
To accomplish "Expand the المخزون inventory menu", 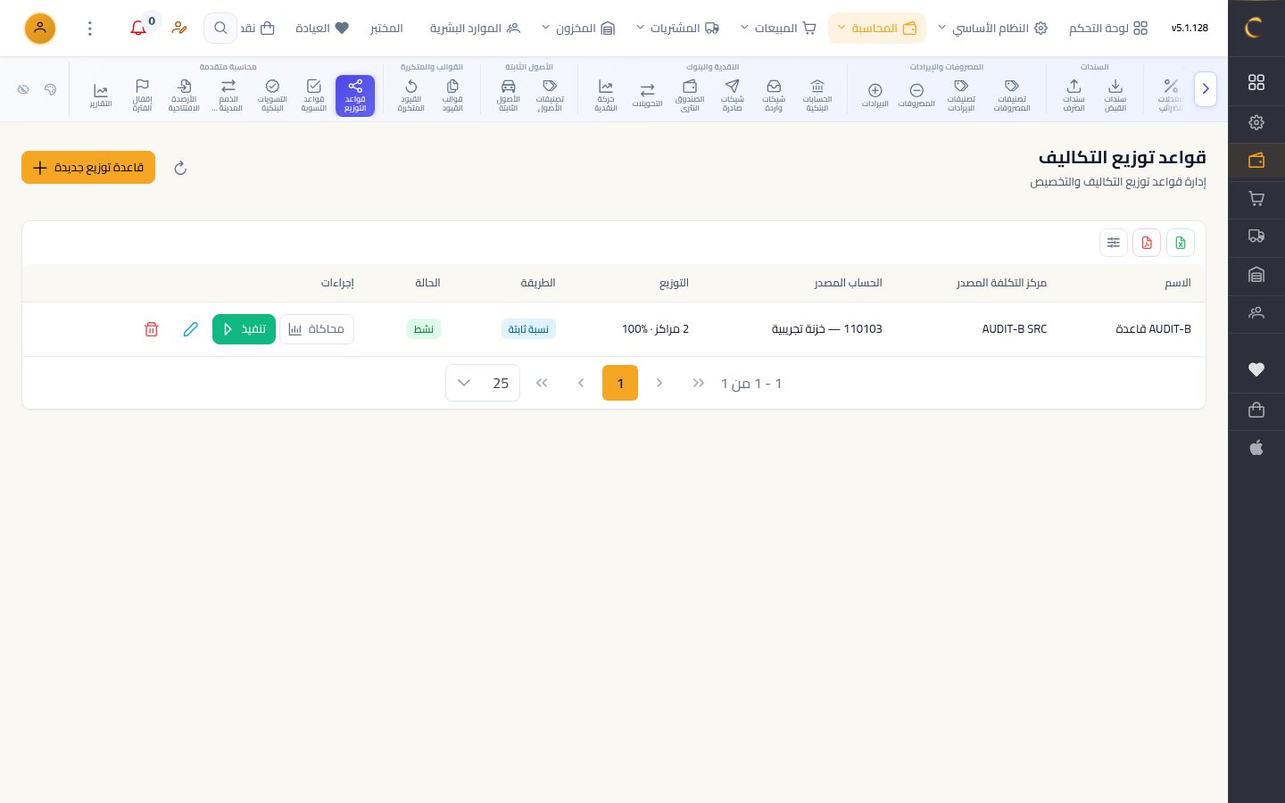I will 578,29.
